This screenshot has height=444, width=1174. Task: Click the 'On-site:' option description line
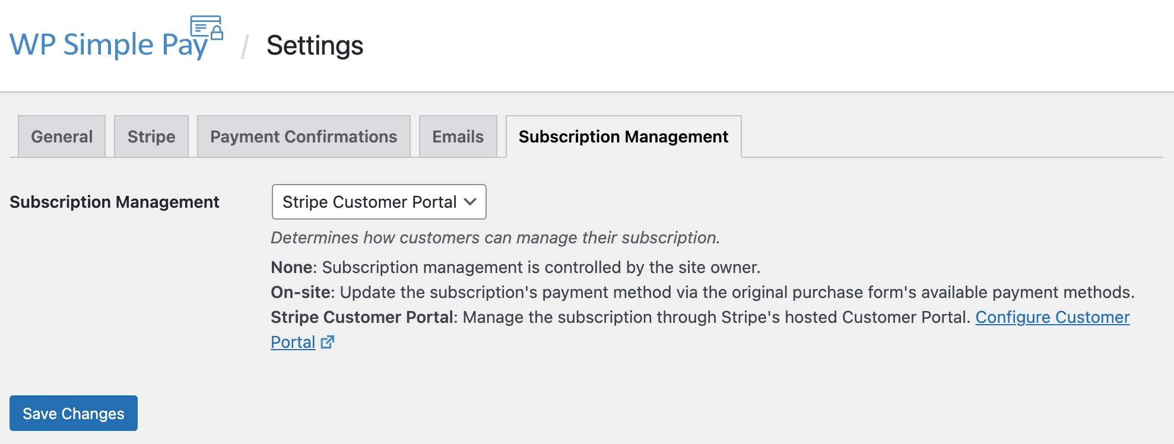coord(703,293)
